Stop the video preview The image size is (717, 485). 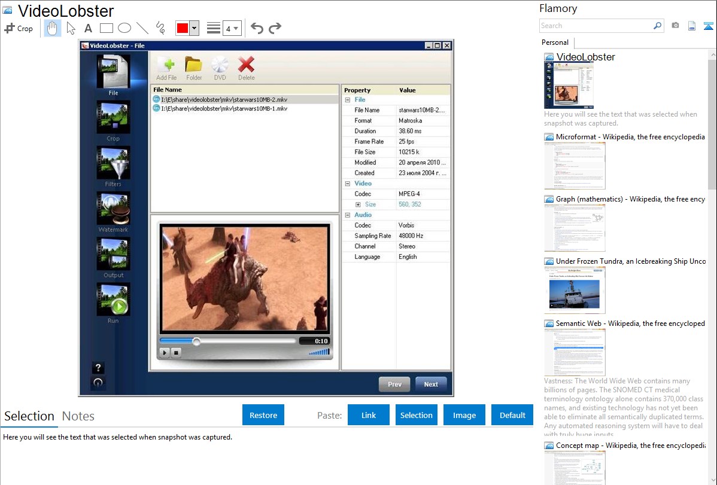tap(177, 352)
